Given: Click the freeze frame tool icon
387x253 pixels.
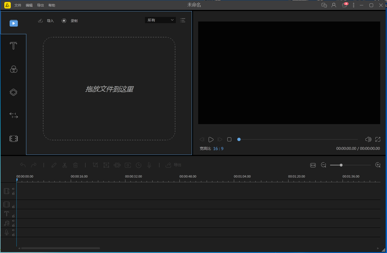Looking at the screenshot, I should click(x=128, y=165).
